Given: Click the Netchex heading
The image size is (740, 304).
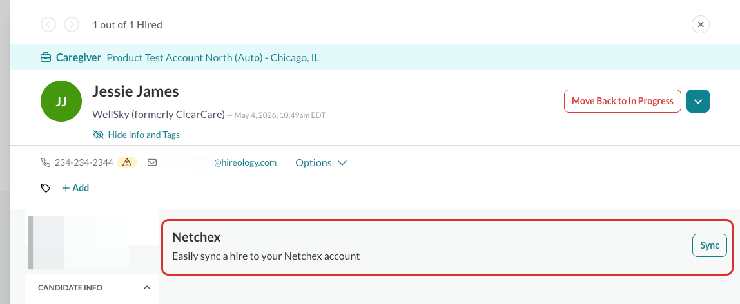Looking at the screenshot, I should click(197, 237).
